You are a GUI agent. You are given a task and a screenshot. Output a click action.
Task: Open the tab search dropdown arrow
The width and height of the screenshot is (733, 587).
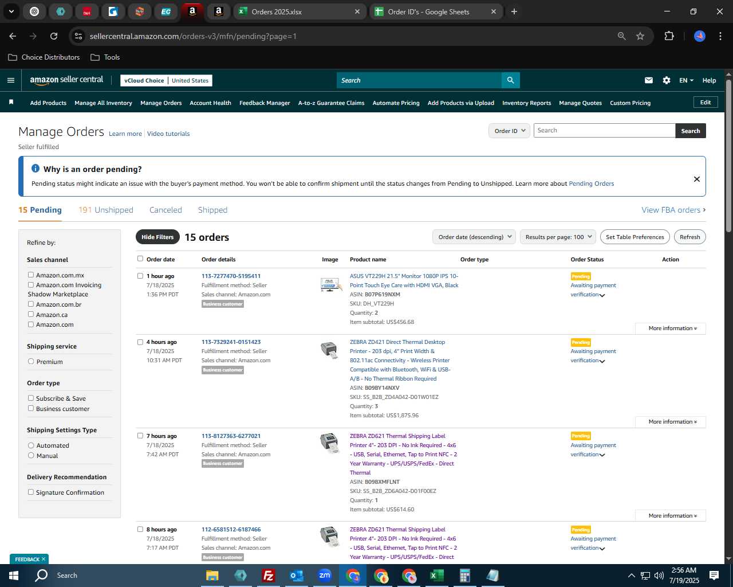(11, 11)
